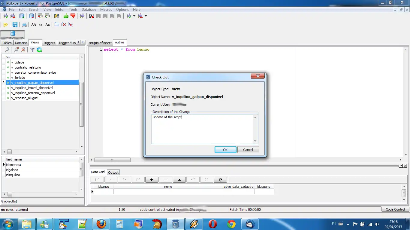Click the nome column header in Data Grid
The image size is (410, 230).
[x=168, y=187]
